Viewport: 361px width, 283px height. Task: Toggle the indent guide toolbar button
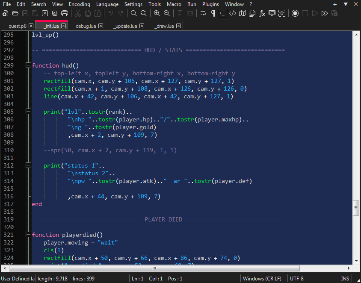223,13
